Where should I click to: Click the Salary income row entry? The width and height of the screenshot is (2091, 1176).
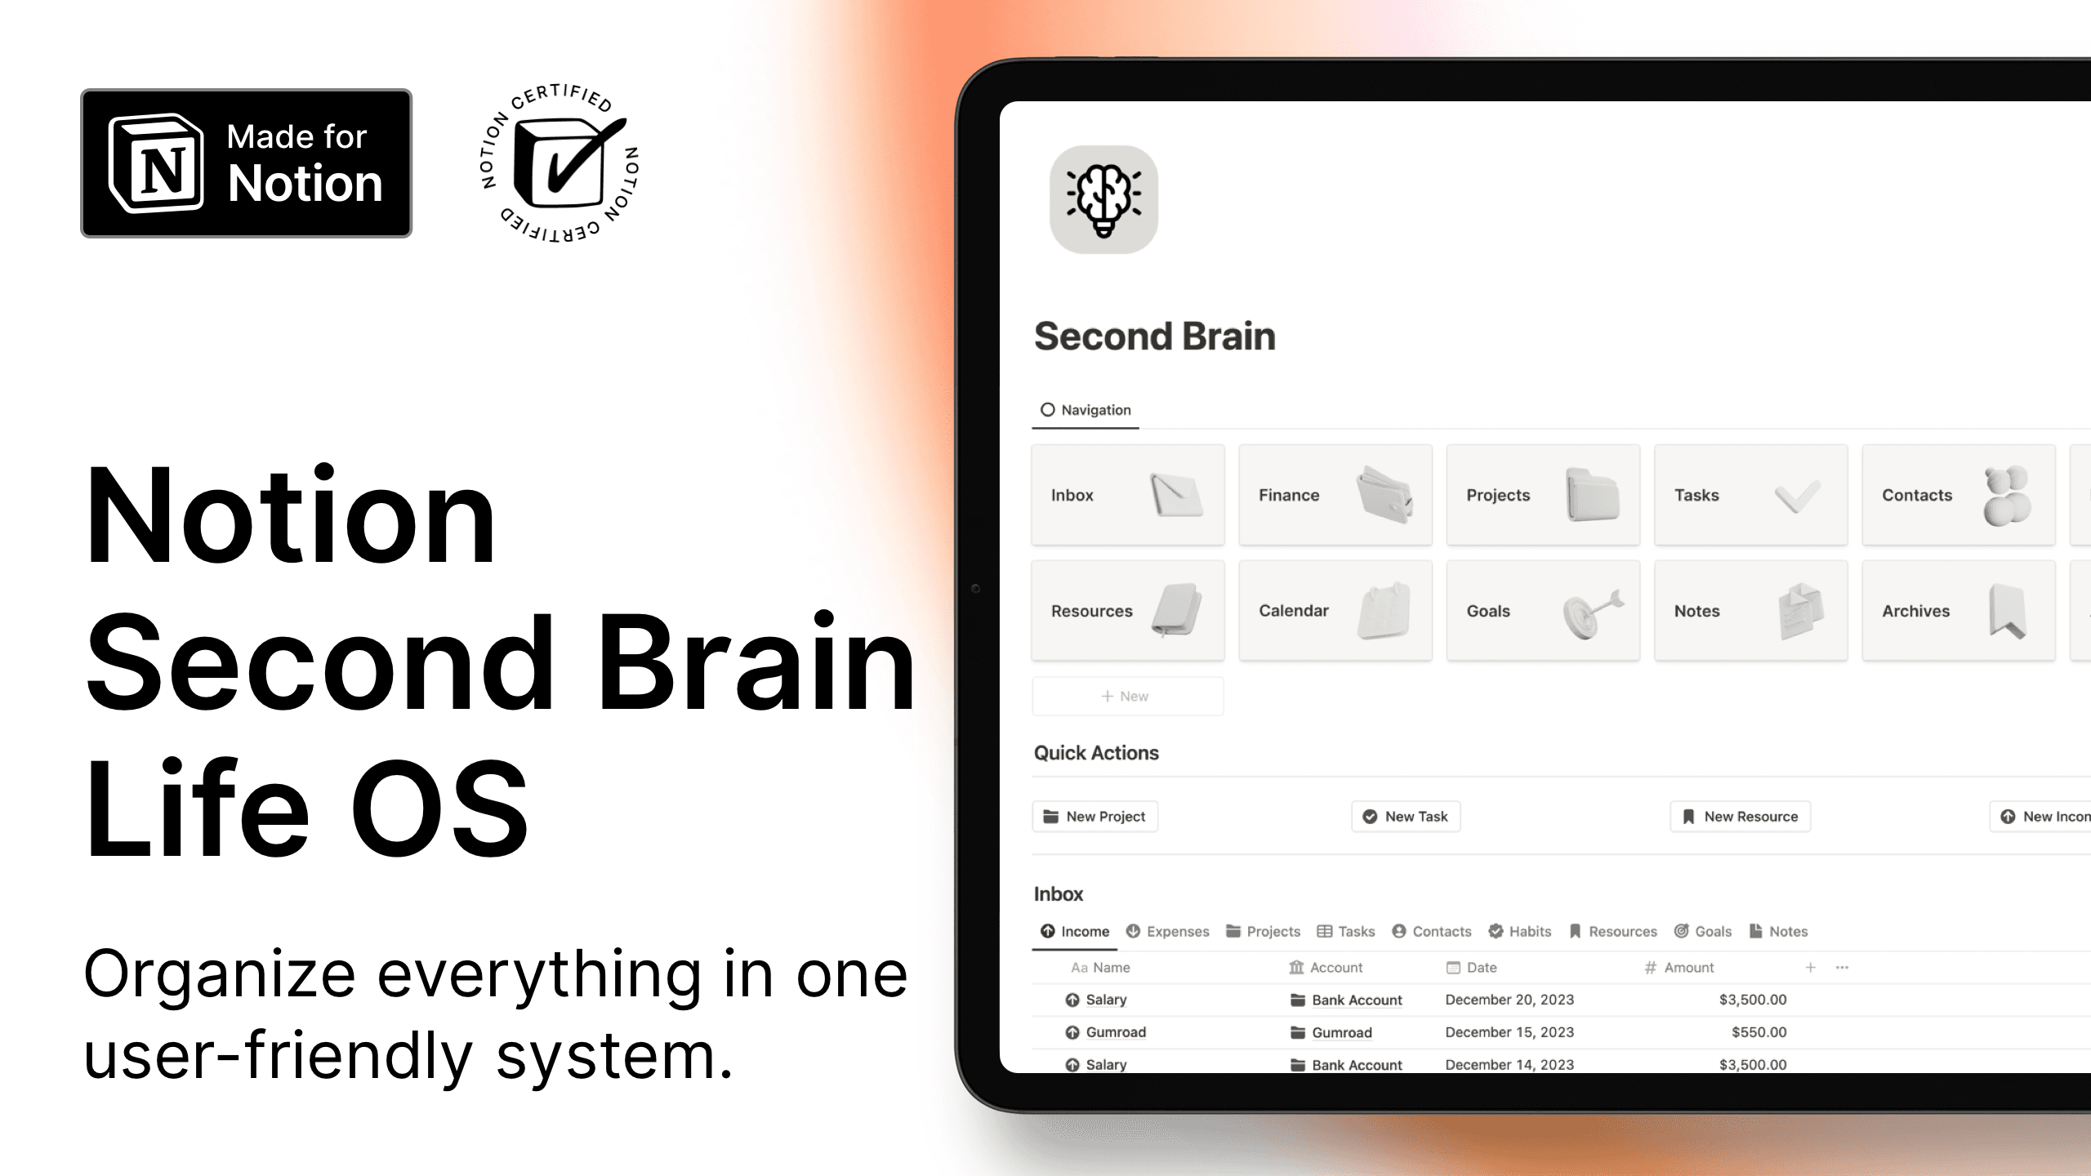coord(1106,1000)
